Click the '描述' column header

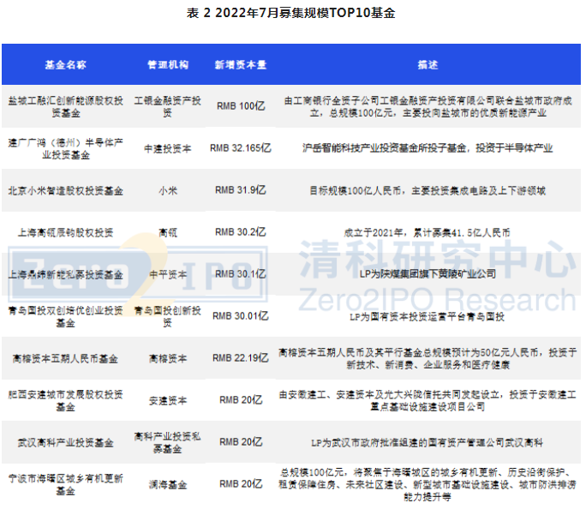(428, 64)
